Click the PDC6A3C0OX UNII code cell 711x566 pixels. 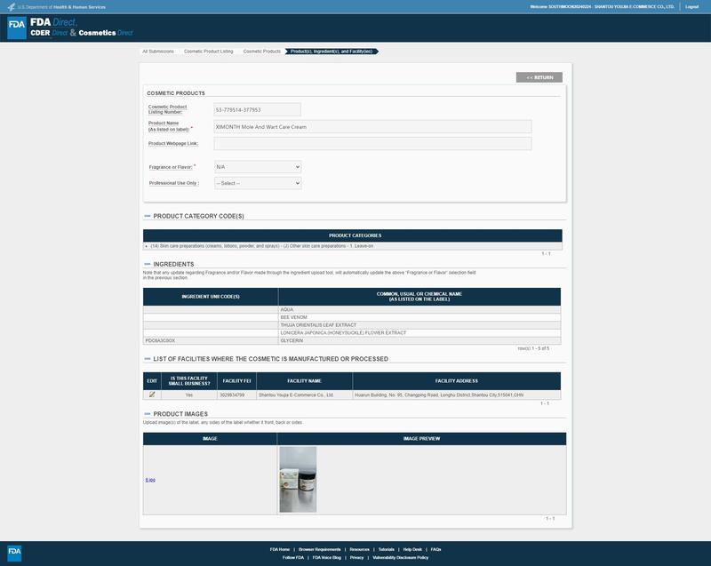[x=211, y=340]
